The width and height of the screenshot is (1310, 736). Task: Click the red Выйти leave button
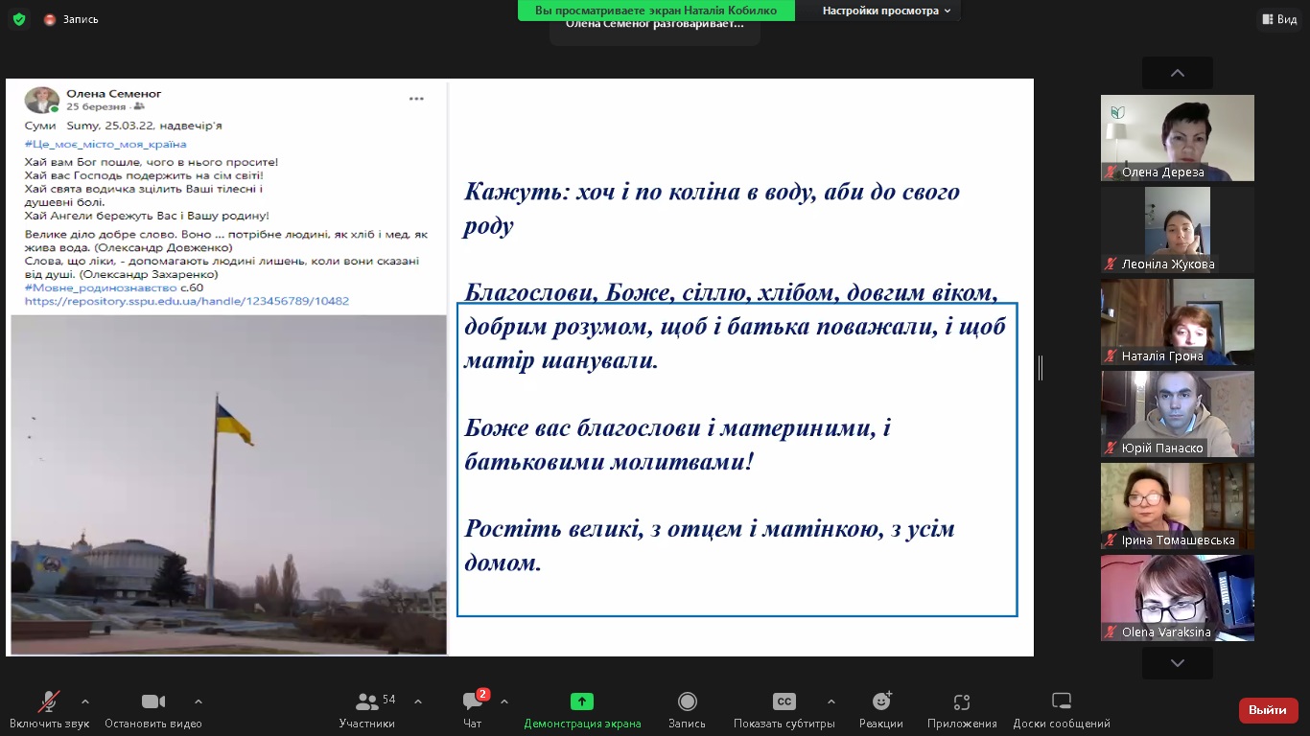pyautogui.click(x=1268, y=710)
